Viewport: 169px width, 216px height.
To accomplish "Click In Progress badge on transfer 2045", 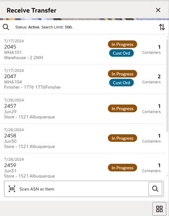I will click(x=122, y=44).
